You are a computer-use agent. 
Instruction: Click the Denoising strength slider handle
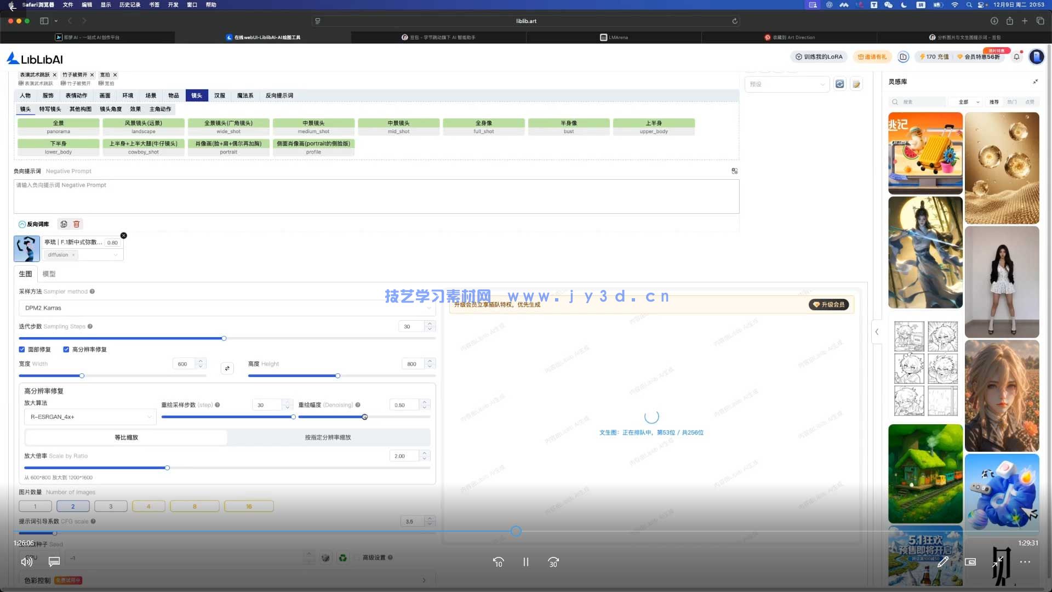[365, 417]
